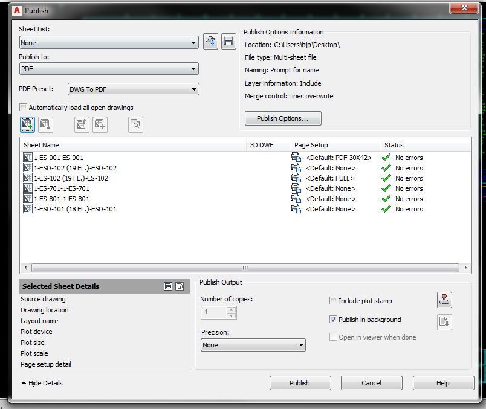
Task: Click layout icon beside 1-ES-701-1-ES-701
Action: pos(28,188)
